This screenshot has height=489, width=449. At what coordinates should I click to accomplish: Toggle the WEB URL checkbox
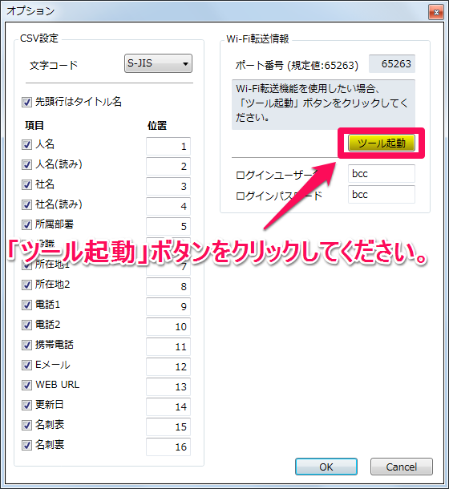point(26,385)
